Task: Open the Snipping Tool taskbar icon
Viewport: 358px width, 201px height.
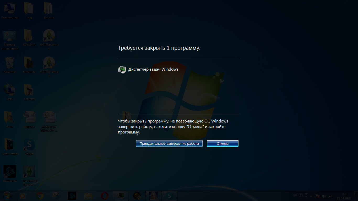Action: pos(56,196)
